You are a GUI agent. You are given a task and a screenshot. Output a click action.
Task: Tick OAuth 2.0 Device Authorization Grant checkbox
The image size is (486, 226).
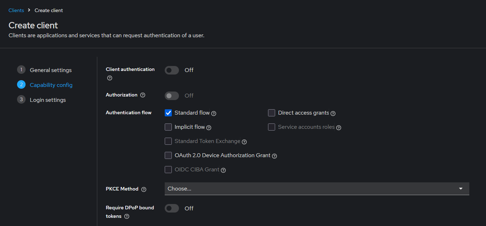(x=168, y=155)
